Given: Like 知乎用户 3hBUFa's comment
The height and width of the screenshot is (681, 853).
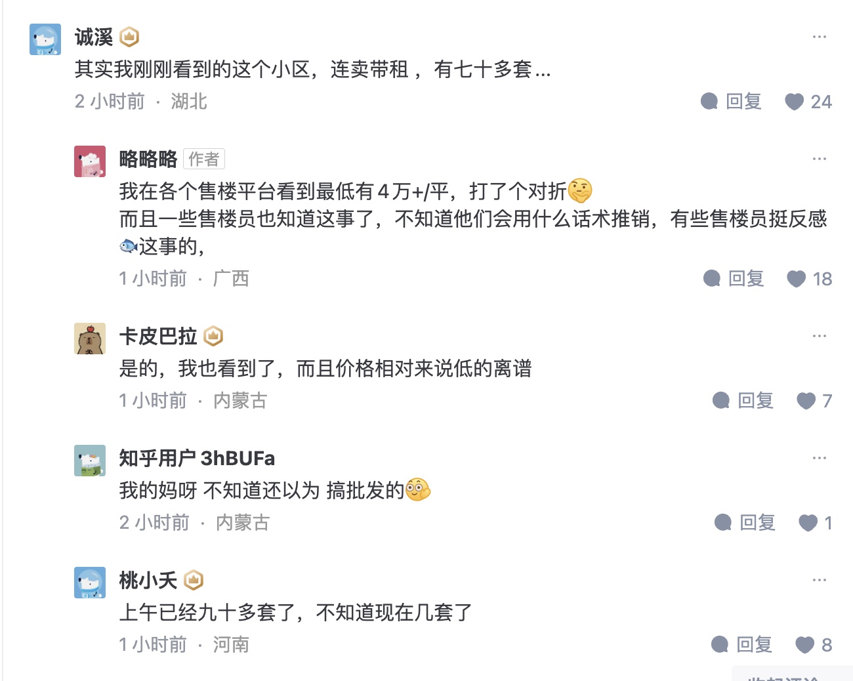Looking at the screenshot, I should tap(808, 523).
